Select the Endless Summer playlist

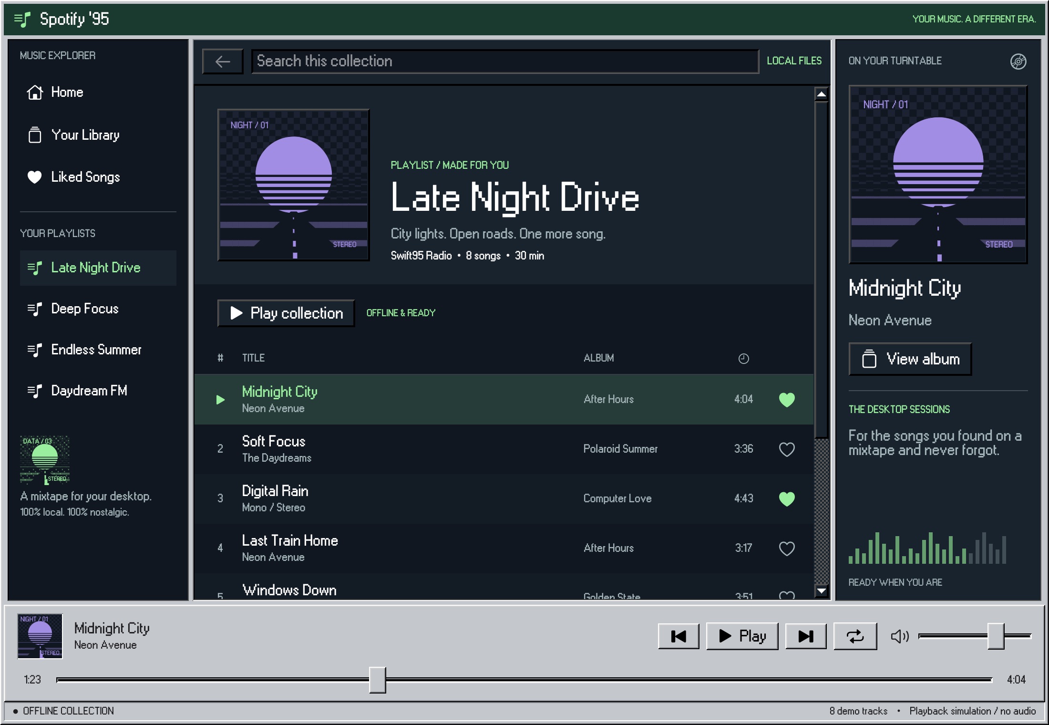98,350
